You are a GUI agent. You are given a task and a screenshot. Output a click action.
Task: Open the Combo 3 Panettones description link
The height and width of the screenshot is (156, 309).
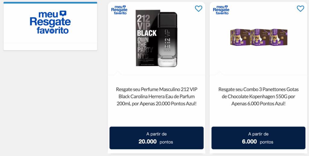click(258, 96)
